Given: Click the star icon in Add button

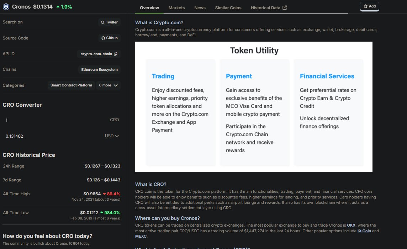Looking at the screenshot, I should 365,6.
